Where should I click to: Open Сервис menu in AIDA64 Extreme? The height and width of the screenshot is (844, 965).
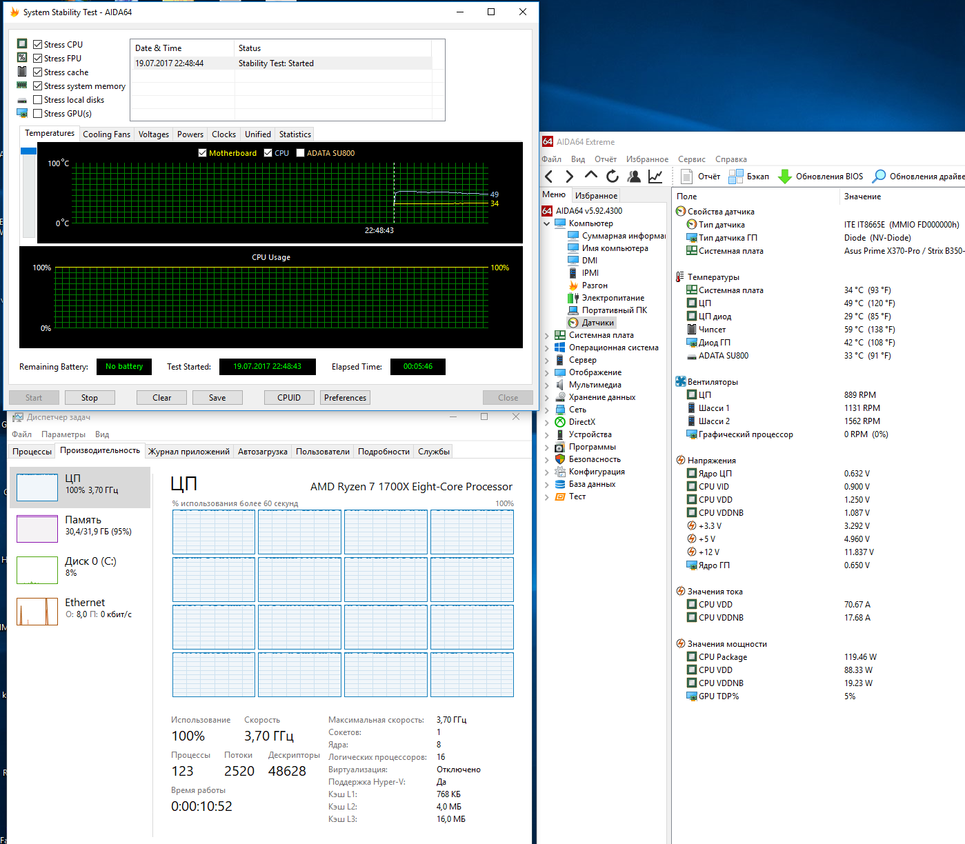[x=691, y=159]
